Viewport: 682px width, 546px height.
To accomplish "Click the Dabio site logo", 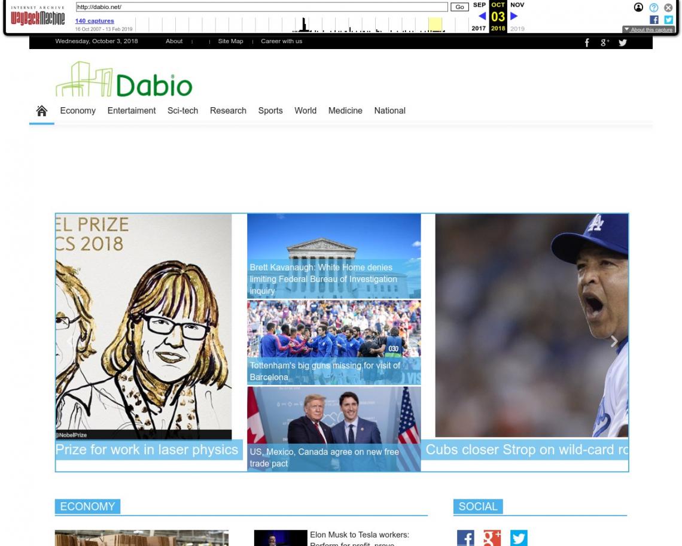I will click(x=124, y=79).
